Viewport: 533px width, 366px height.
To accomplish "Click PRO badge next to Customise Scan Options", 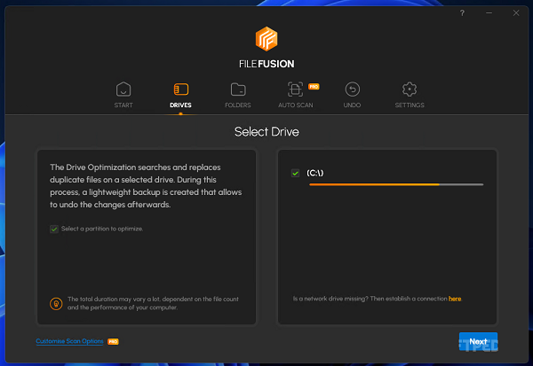I will point(113,341).
